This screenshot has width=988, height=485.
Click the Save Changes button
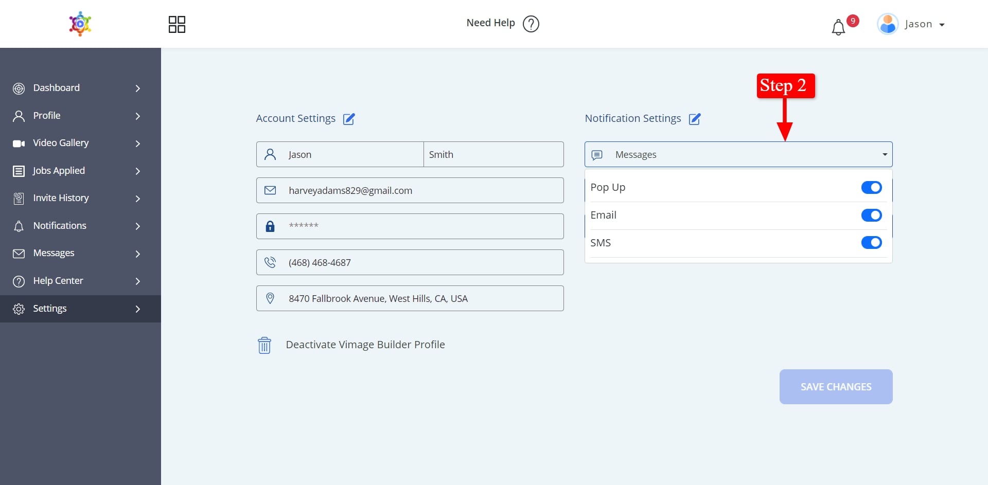click(x=836, y=387)
